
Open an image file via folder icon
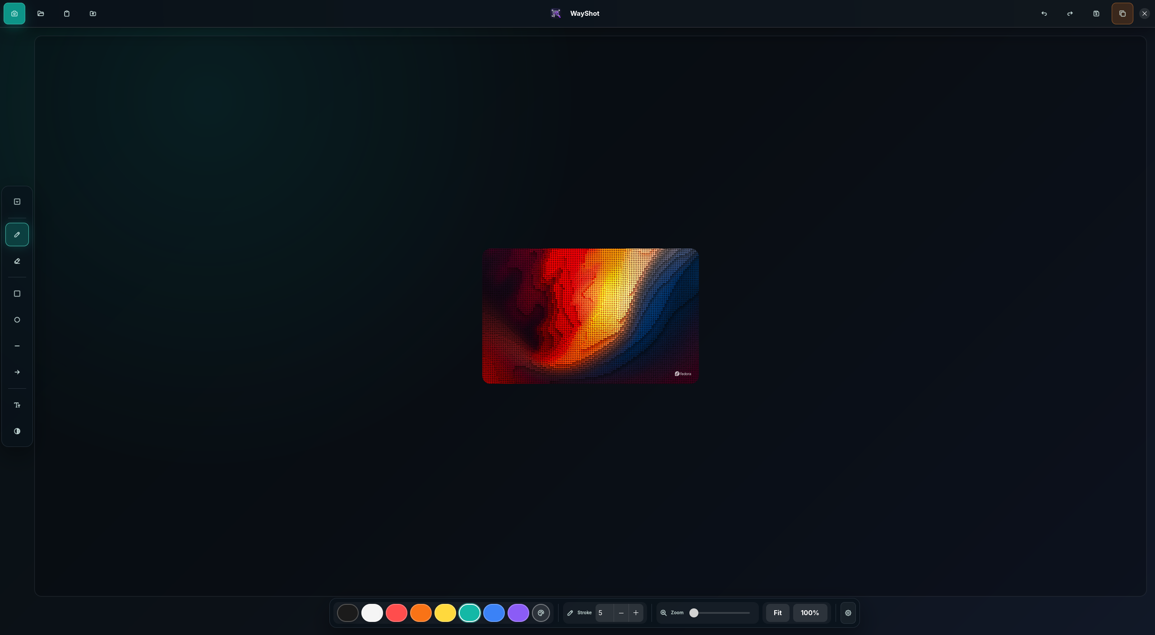[41, 14]
